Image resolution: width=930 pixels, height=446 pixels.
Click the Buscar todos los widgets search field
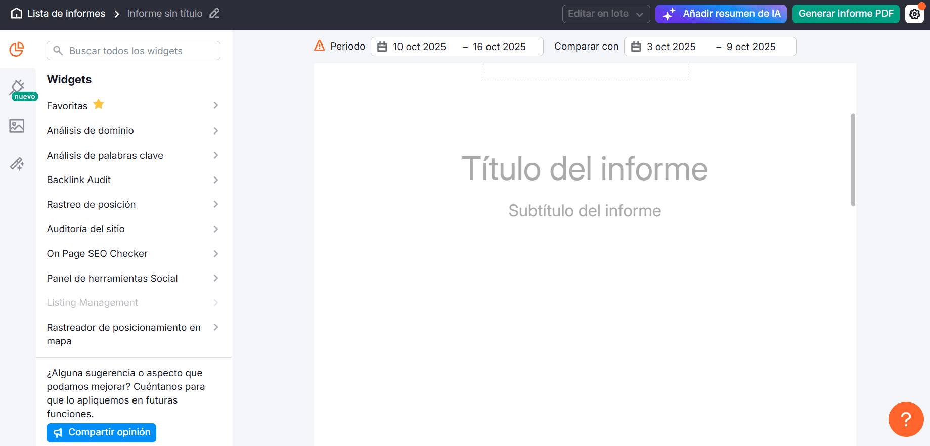[134, 51]
